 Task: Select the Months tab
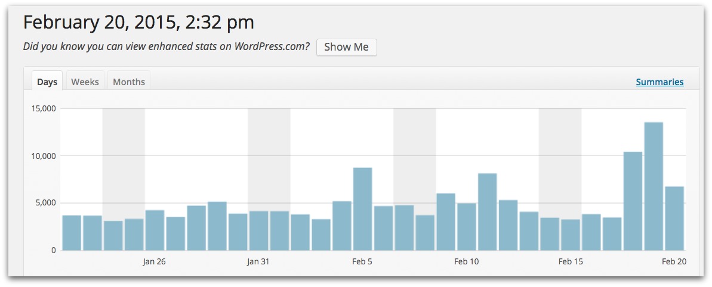(129, 82)
